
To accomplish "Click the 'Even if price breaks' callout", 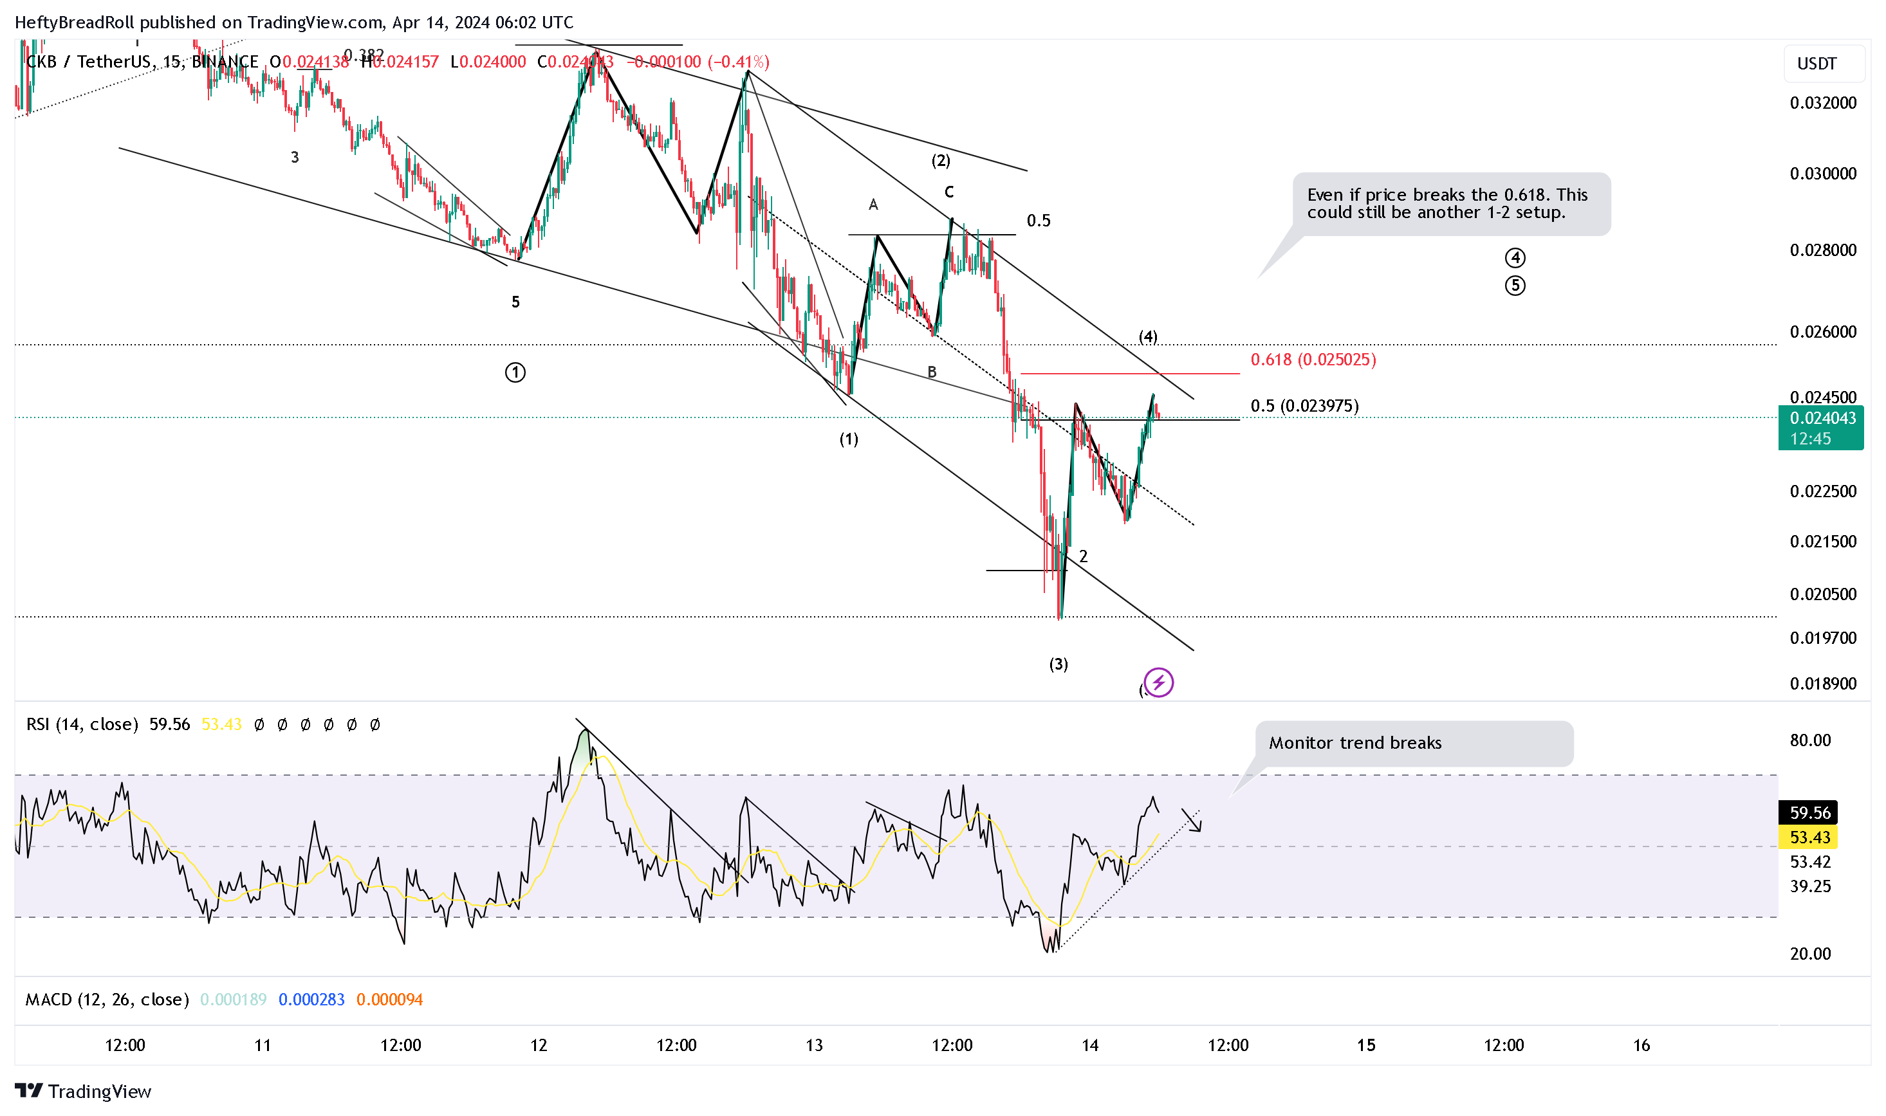I will click(1451, 204).
